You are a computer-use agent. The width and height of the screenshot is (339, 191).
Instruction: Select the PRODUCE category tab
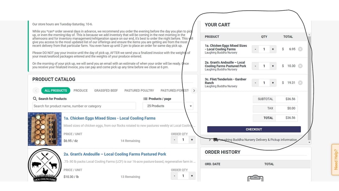pos(80,91)
